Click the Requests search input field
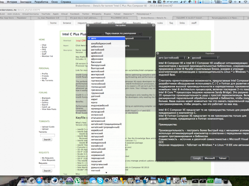Screen dimensions: 249x186 coord(48,166)
